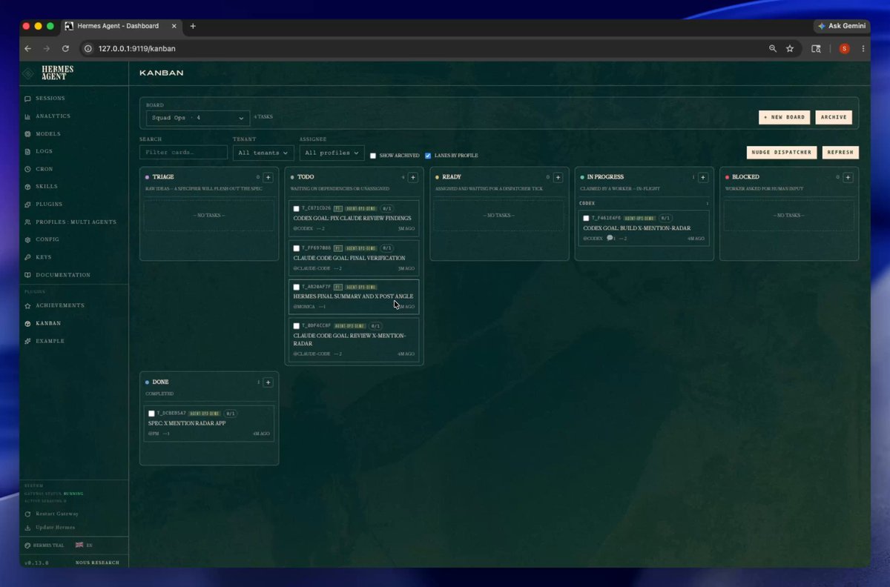The image size is (890, 587).
Task: Open the All profiles assignee dropdown
Action: (x=332, y=153)
